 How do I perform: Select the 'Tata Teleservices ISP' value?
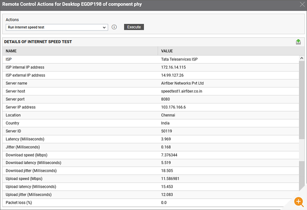tap(179, 59)
